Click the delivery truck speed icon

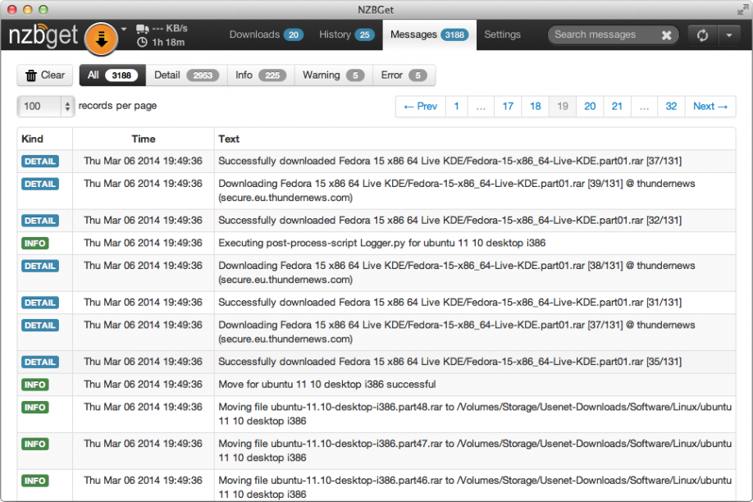click(x=142, y=29)
